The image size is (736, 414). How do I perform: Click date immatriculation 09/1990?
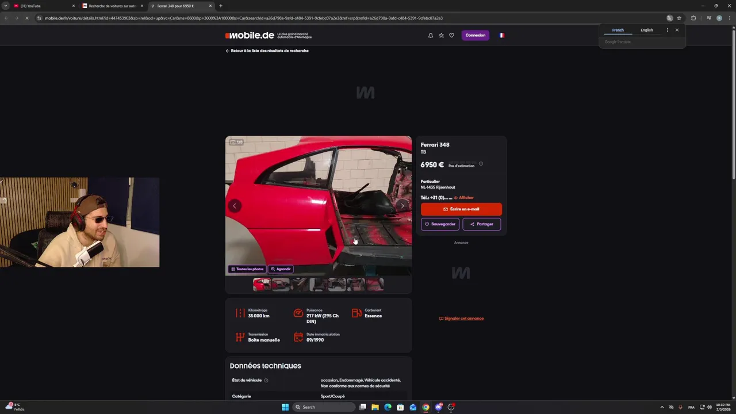[x=315, y=340]
